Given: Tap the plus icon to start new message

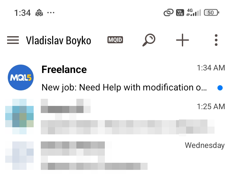Looking at the screenshot, I should [183, 40].
